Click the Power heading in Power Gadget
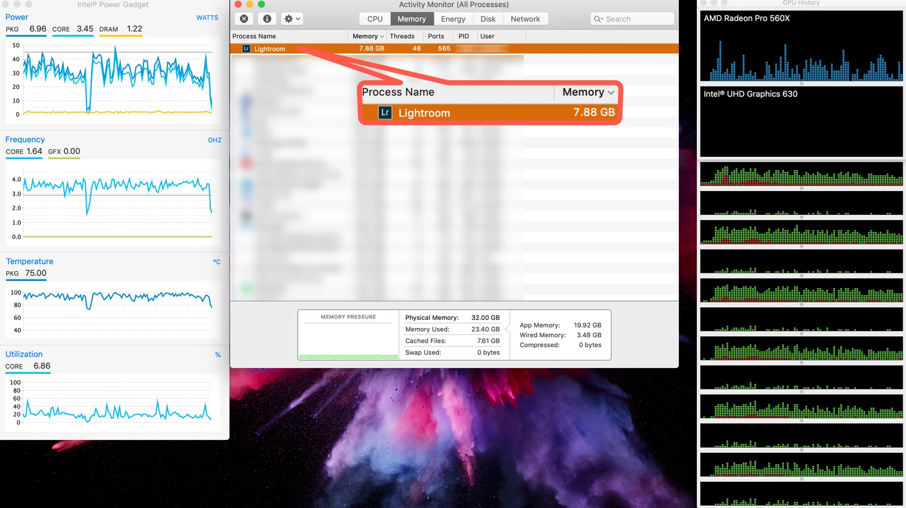 [x=17, y=17]
